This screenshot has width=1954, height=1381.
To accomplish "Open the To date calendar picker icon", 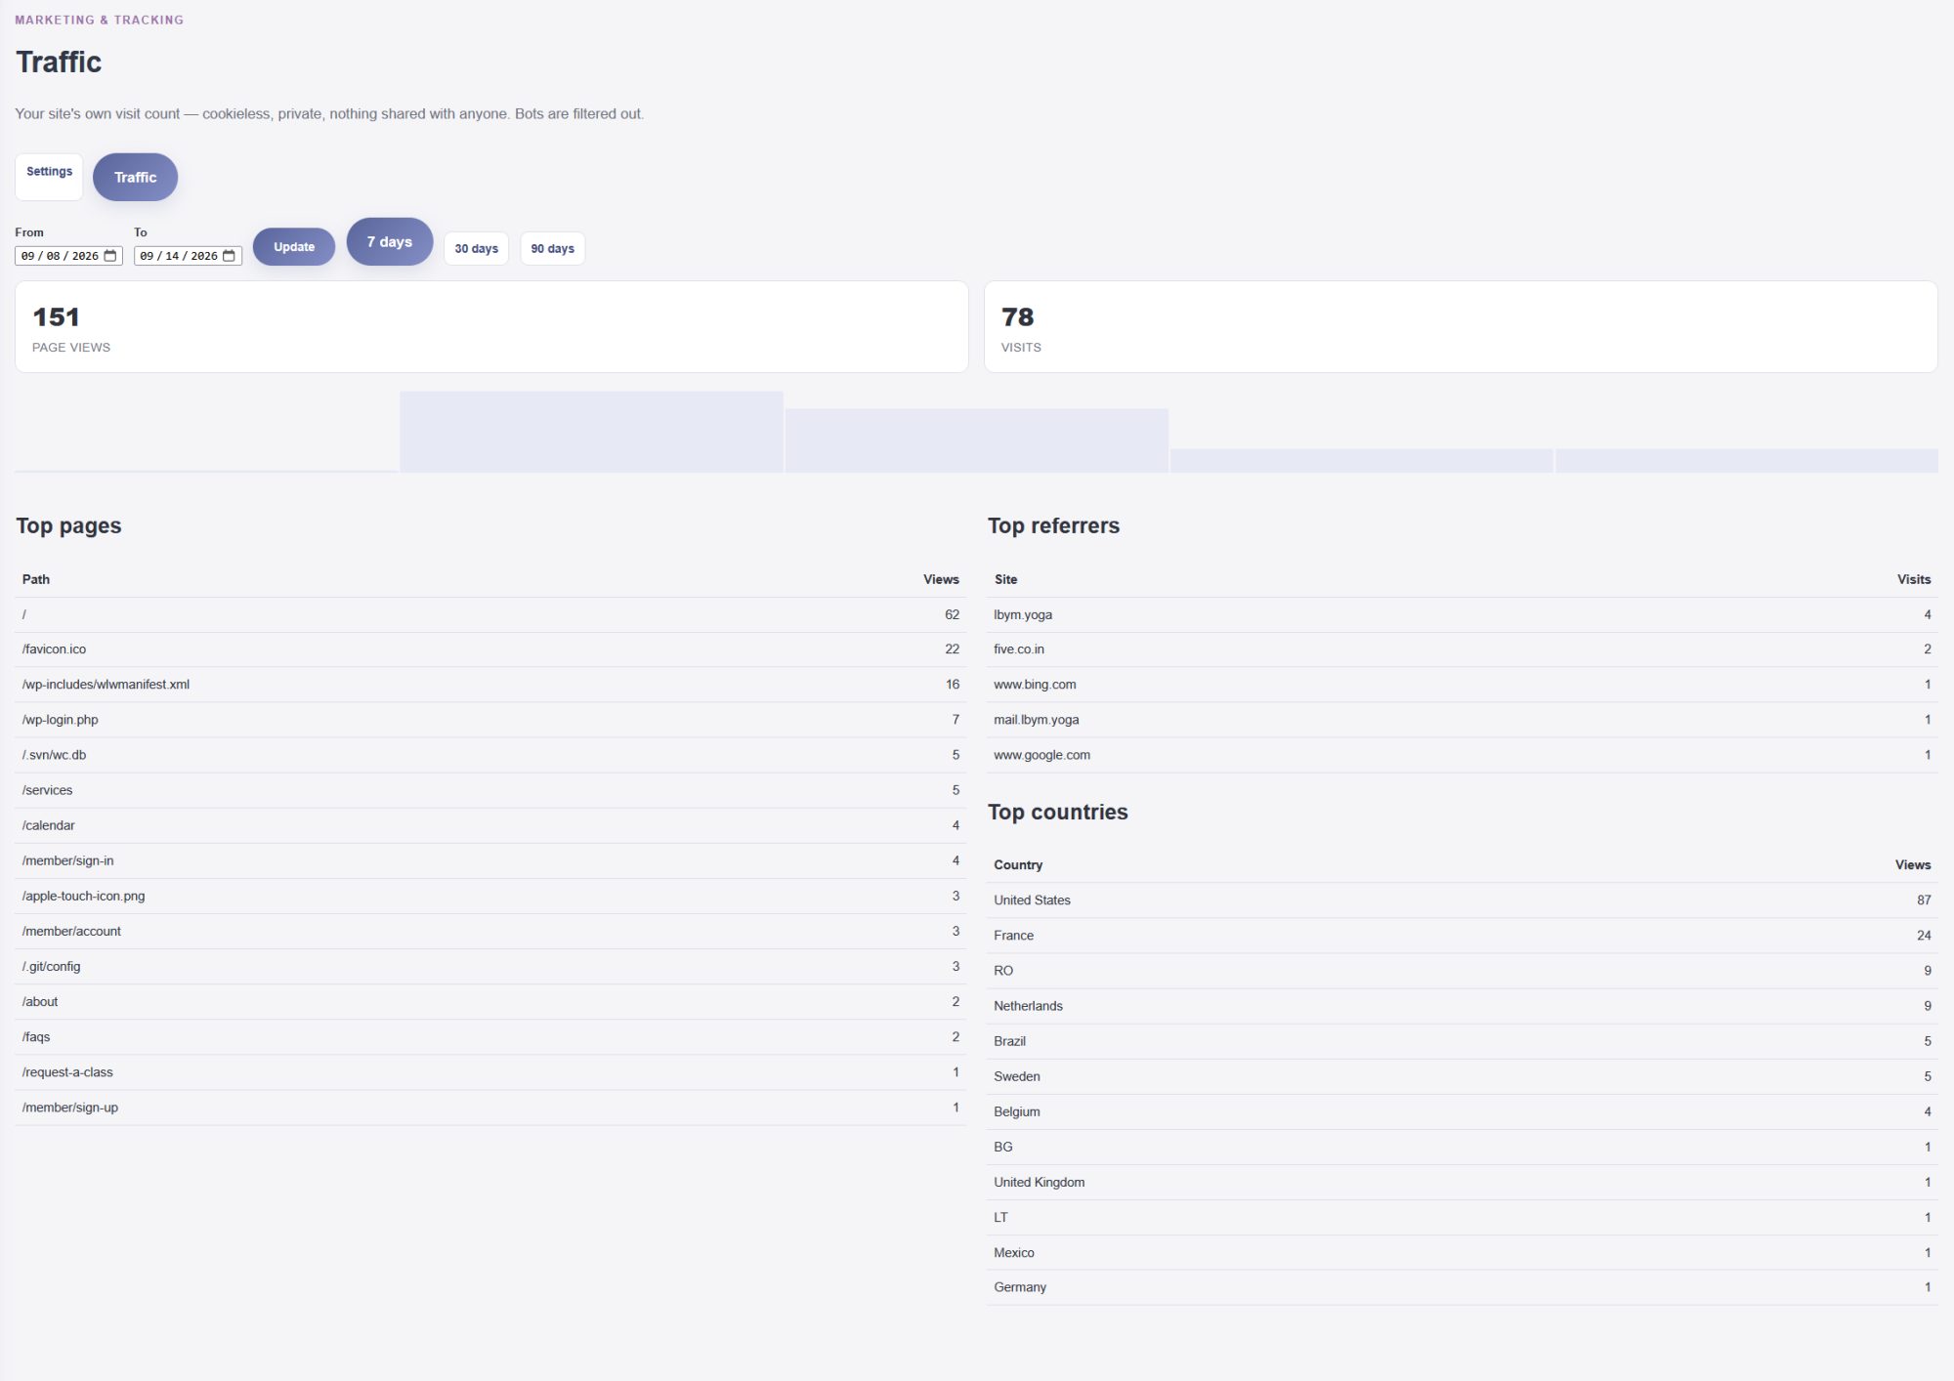I will (x=229, y=256).
